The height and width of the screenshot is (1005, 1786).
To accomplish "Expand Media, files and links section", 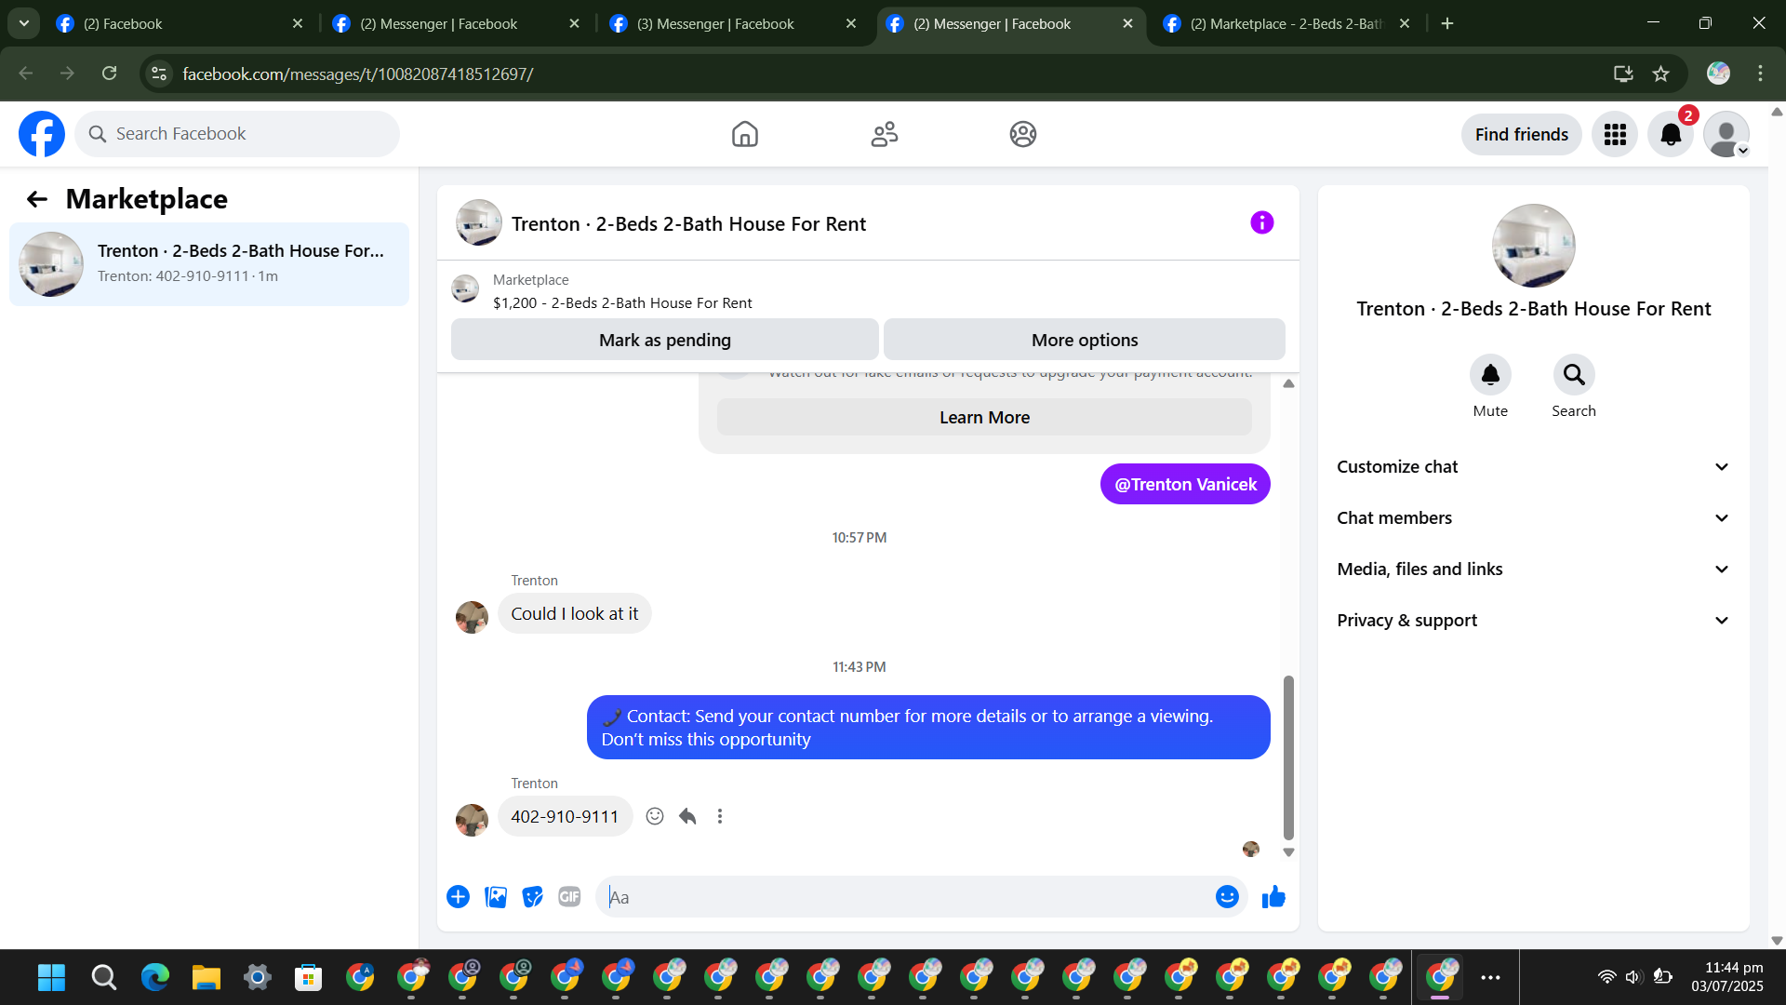I will (x=1533, y=569).
